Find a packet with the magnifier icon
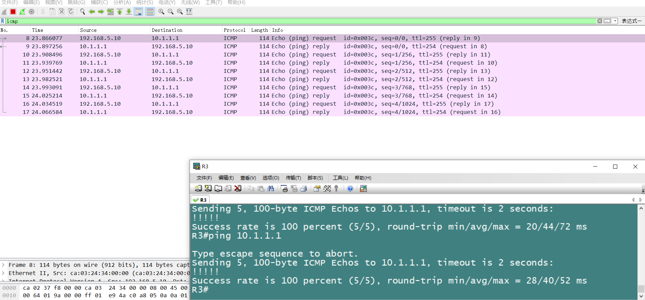Image resolution: width=645 pixels, height=300 pixels. tap(82, 12)
